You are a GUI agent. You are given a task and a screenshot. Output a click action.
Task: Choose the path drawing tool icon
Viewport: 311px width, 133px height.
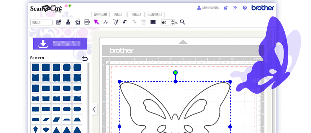pyautogui.click(x=106, y=22)
